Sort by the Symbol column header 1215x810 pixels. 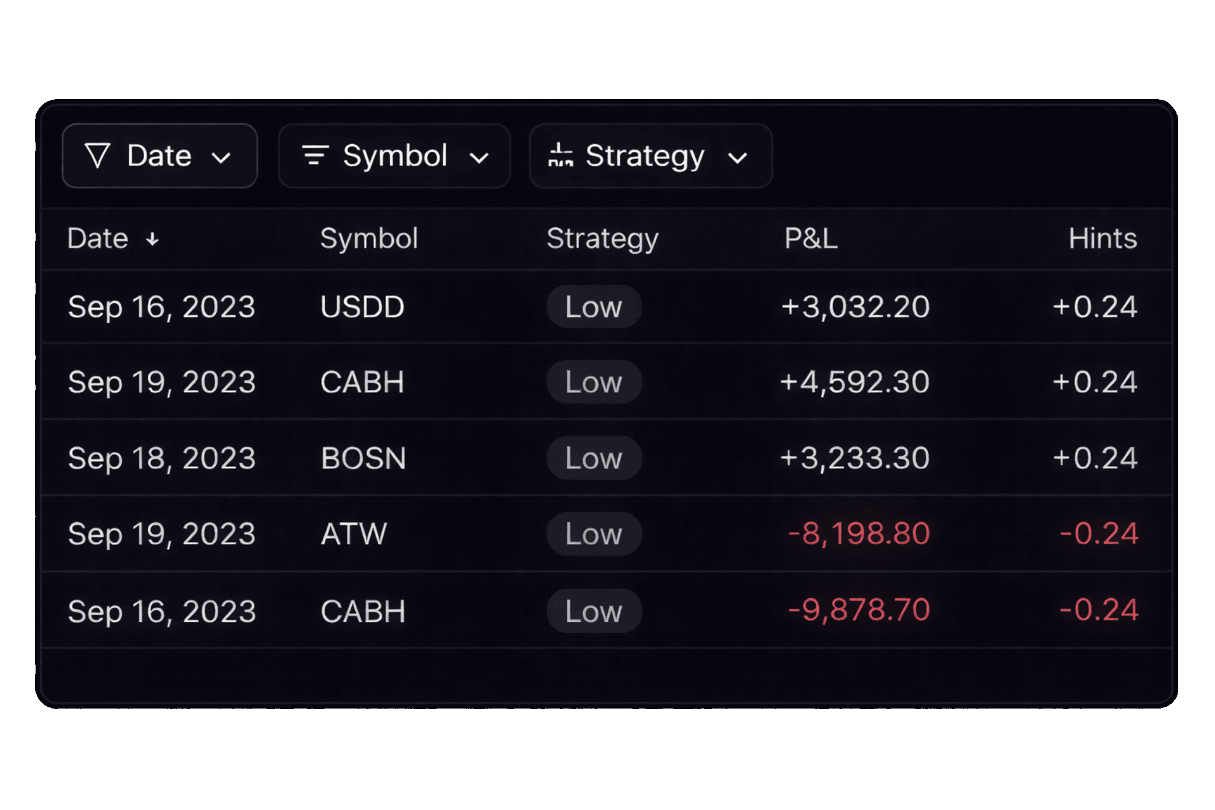pyautogui.click(x=369, y=239)
